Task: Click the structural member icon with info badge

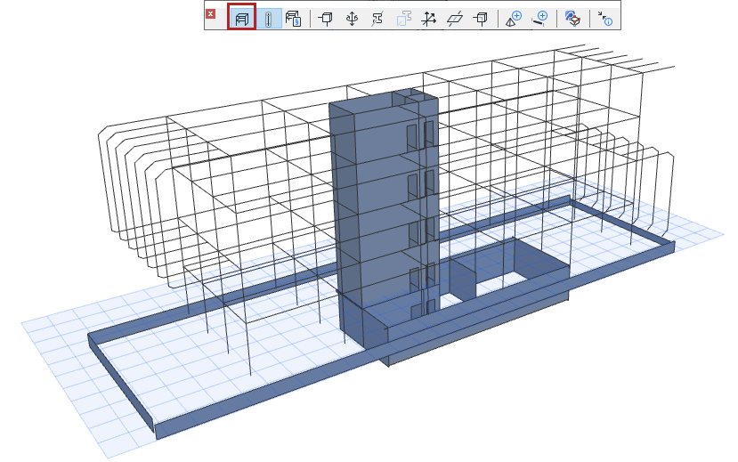Action: [x=294, y=17]
